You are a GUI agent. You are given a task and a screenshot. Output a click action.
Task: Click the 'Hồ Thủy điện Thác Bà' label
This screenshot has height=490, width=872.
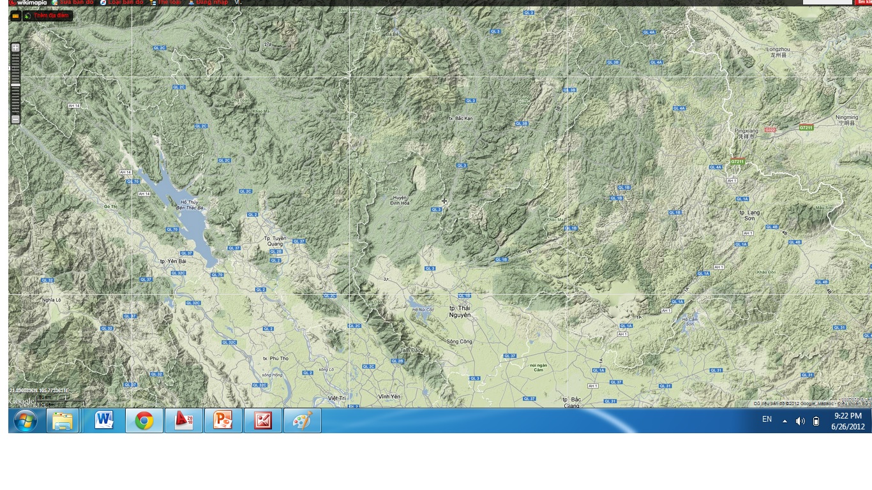pos(190,205)
